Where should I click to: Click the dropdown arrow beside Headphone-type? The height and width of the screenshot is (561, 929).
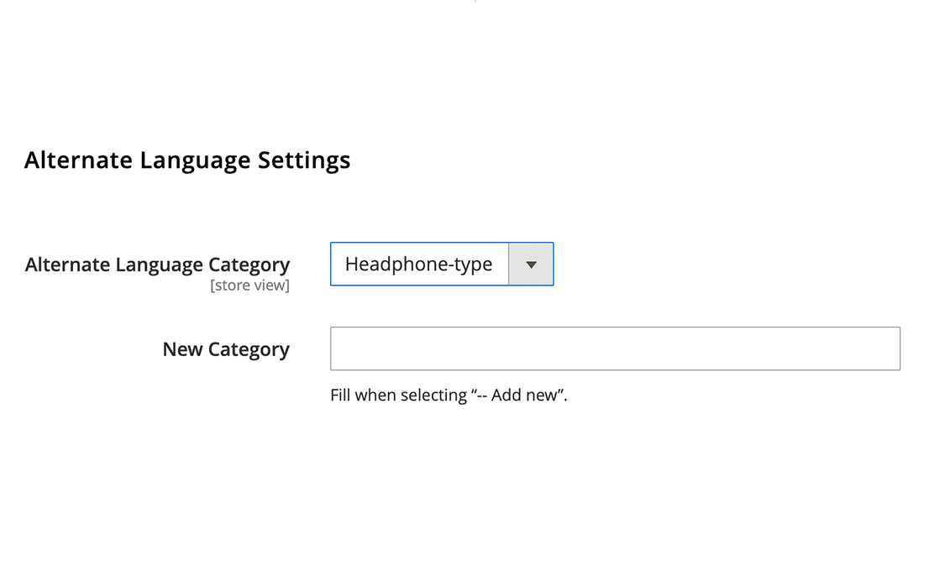pyautogui.click(x=531, y=265)
